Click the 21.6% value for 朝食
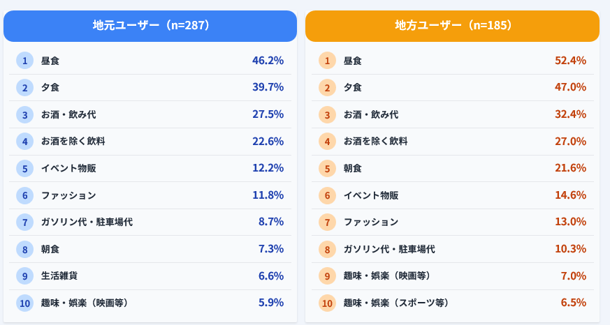The image size is (610, 325). pos(570,168)
